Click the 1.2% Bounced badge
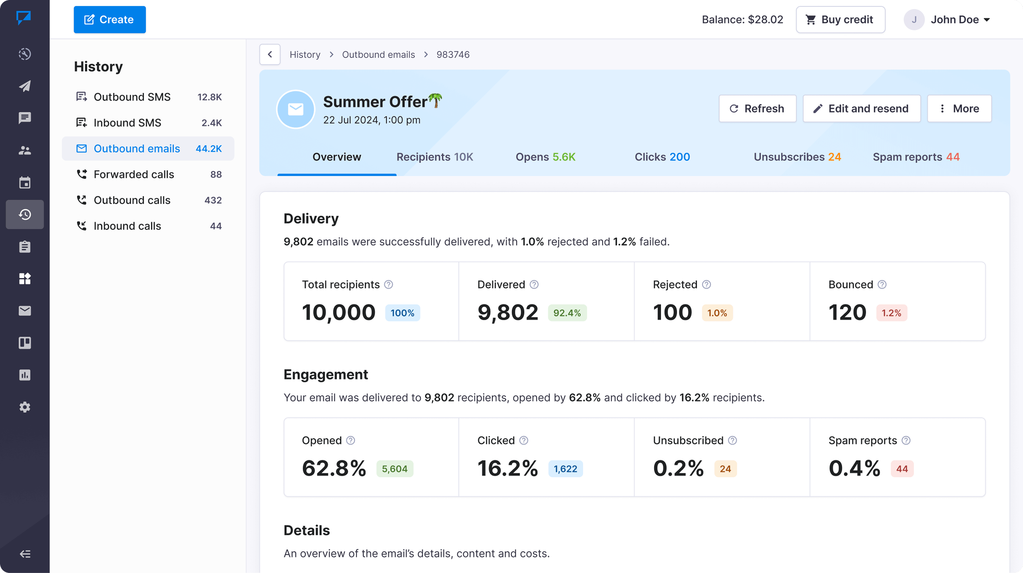 tap(892, 313)
